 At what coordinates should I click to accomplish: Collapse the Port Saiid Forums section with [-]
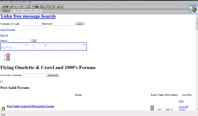pyautogui.click(x=2, y=81)
